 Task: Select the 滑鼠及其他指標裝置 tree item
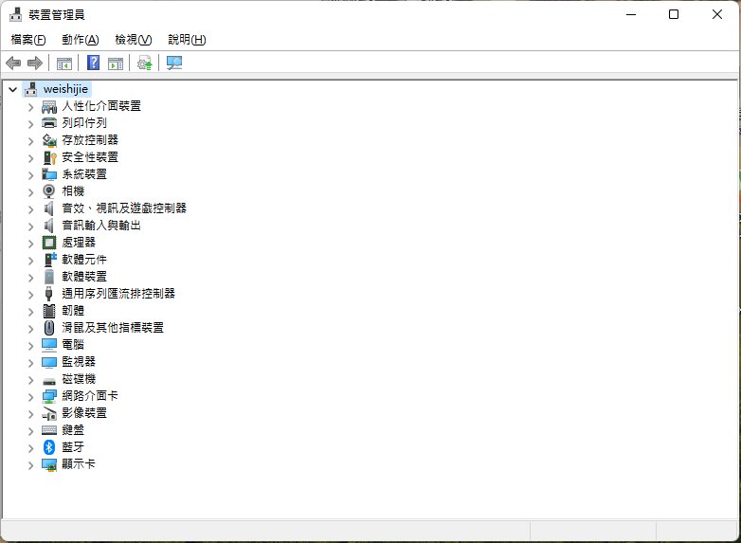112,328
